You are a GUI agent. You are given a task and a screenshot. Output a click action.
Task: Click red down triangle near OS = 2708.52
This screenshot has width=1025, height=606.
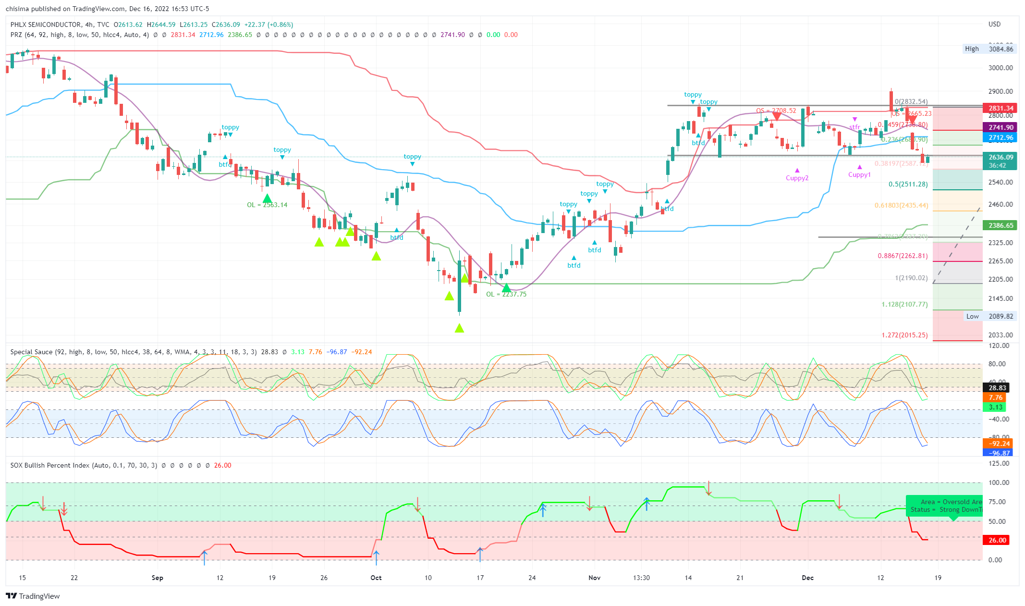coord(777,116)
